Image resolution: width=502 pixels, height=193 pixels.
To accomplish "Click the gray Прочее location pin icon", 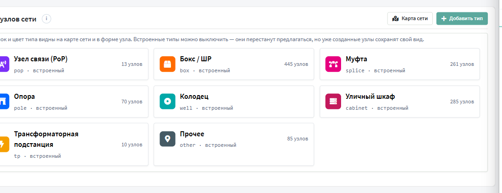I will [167, 139].
